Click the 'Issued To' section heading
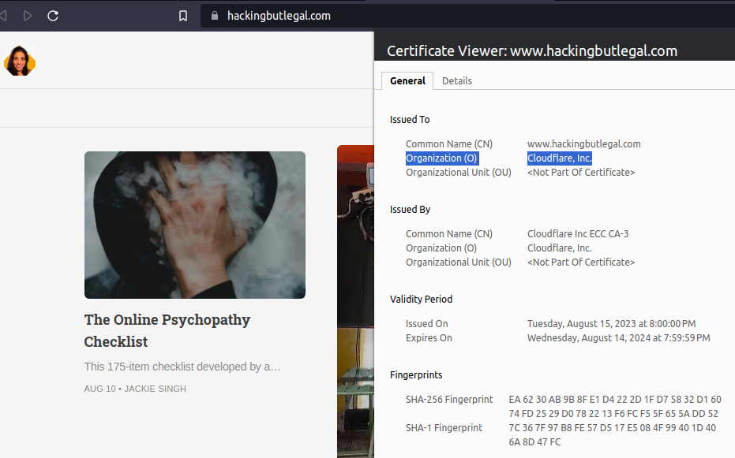The width and height of the screenshot is (735, 458). pyautogui.click(x=410, y=120)
